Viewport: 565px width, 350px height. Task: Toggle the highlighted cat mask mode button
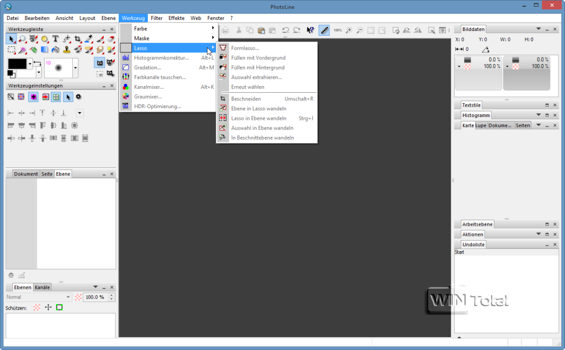99,63
